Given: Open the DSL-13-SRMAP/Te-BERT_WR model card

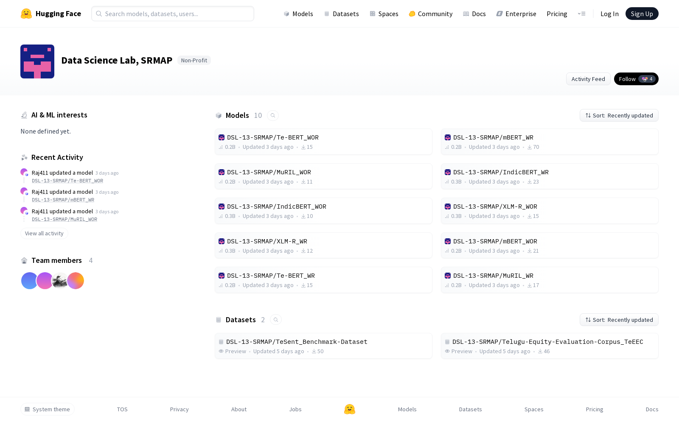Looking at the screenshot, I should (323, 280).
